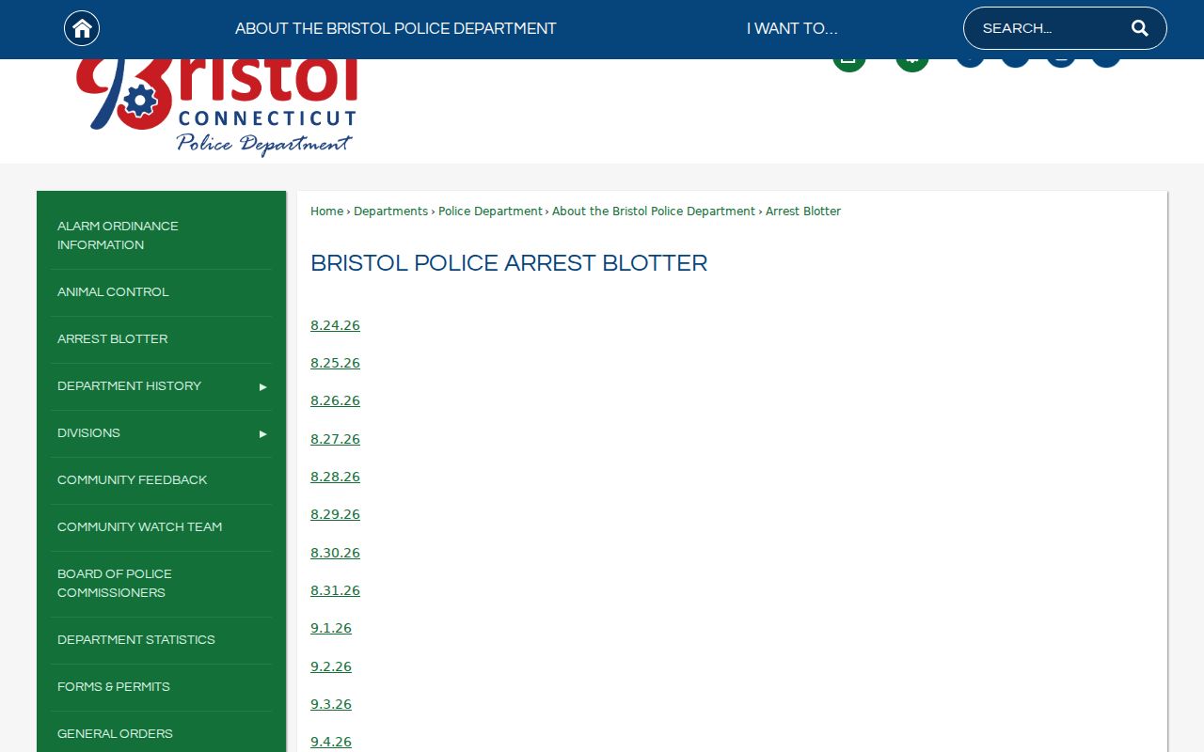This screenshot has width=1204, height=752.
Task: Select Animal Control in the sidebar
Action: [161, 292]
